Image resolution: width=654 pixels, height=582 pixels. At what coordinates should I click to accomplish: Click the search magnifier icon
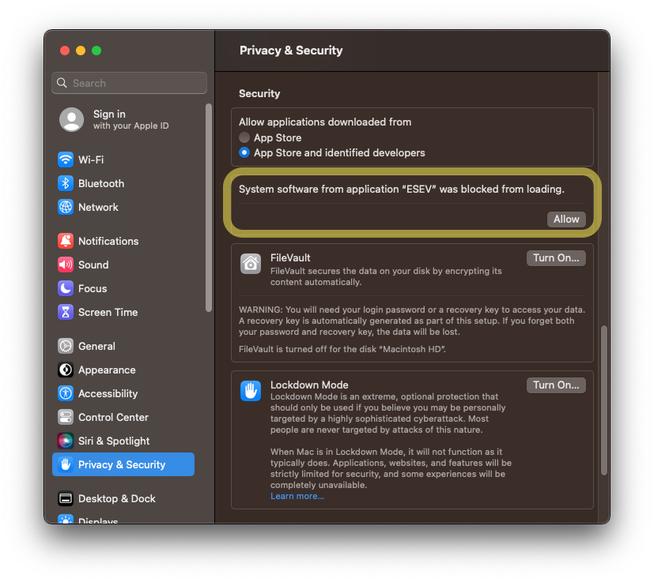tap(62, 82)
